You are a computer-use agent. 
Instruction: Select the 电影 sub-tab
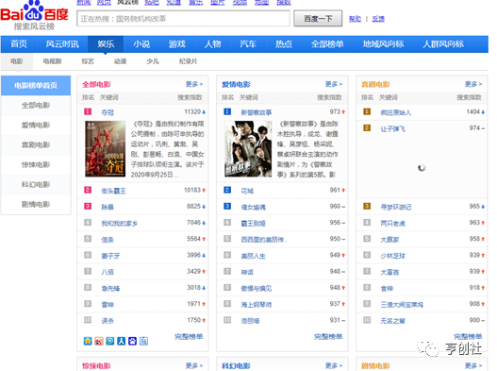pyautogui.click(x=17, y=61)
